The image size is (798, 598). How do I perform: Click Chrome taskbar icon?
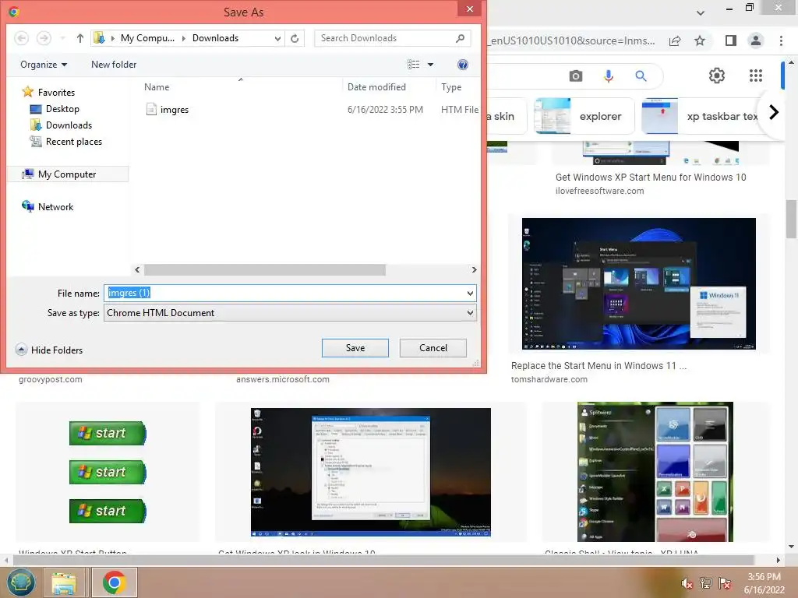pyautogui.click(x=114, y=582)
